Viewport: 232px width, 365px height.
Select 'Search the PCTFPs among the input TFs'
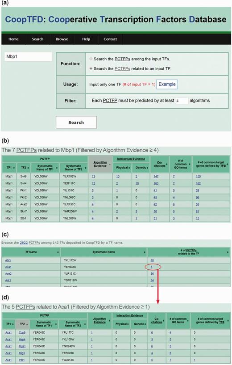pyautogui.click(x=91, y=59)
